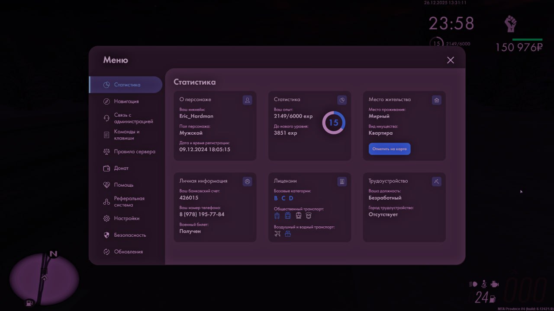
Task: Click face icon in Личная информация card
Action: point(247,182)
